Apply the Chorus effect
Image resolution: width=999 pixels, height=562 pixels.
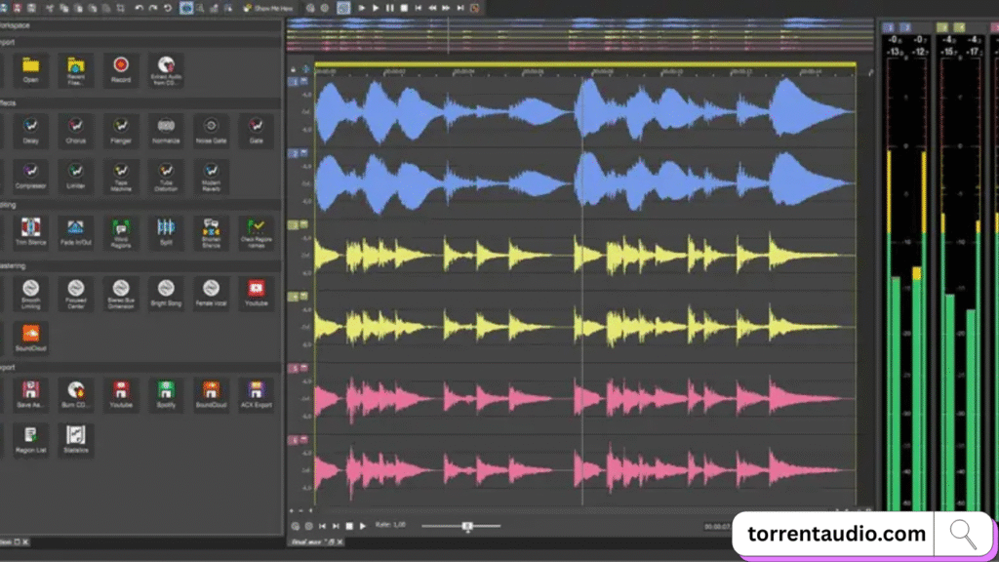pyautogui.click(x=76, y=128)
